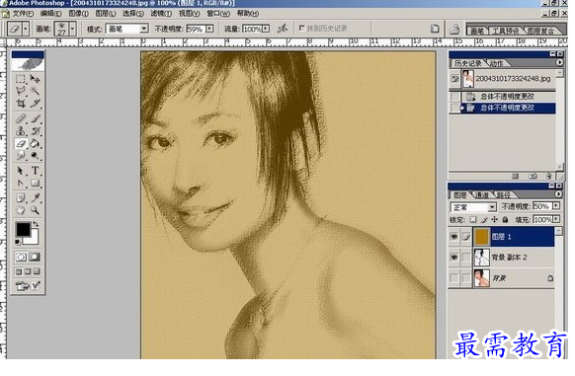
Task: Reset default foreground and background colors
Action: click(x=17, y=242)
